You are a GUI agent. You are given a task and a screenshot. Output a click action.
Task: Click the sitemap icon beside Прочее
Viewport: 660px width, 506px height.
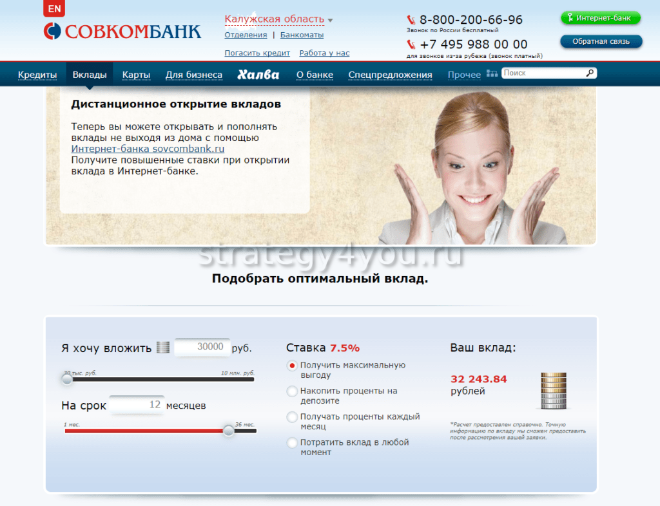coord(492,74)
